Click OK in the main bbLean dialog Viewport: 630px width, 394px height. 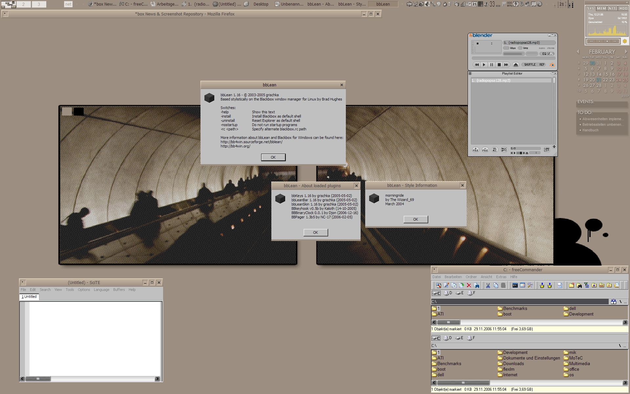point(273,158)
